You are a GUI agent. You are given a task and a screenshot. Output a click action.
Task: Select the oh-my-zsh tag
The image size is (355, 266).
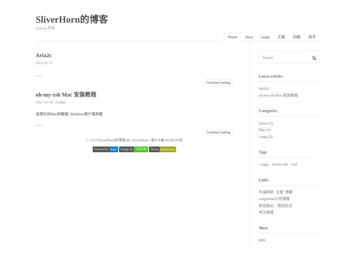pyautogui.click(x=280, y=164)
